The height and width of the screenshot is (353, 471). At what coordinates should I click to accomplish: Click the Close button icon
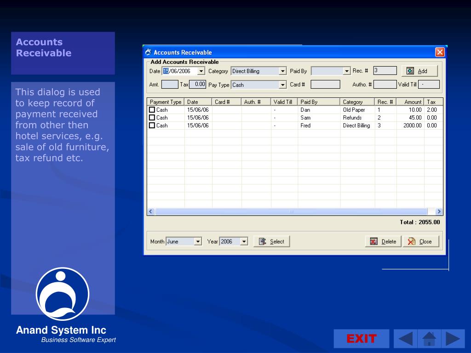(x=411, y=241)
